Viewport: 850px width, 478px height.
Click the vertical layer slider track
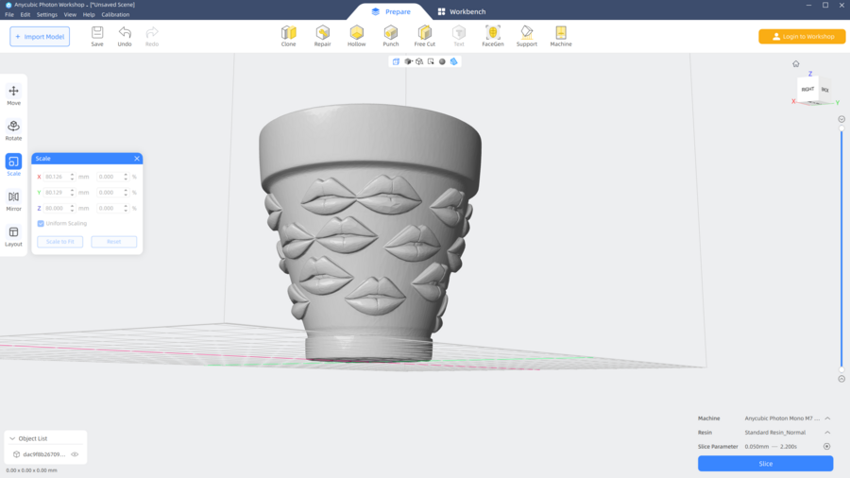[x=841, y=246]
